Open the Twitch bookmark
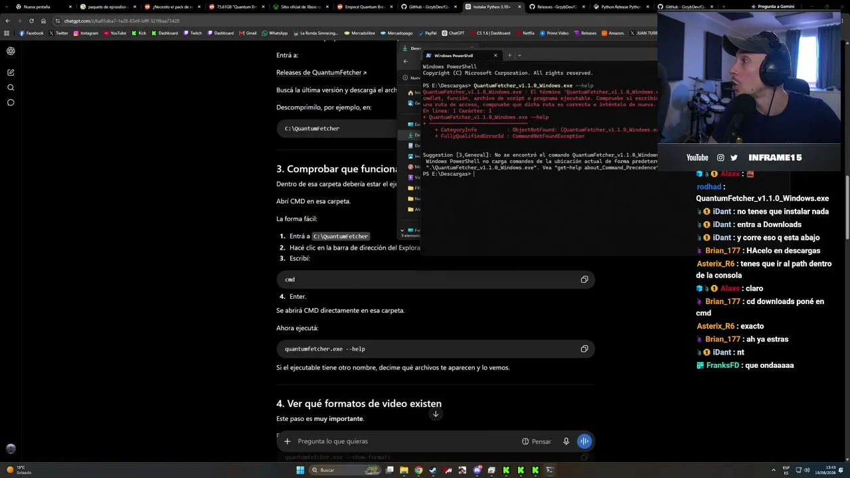This screenshot has width=850, height=478. [193, 33]
